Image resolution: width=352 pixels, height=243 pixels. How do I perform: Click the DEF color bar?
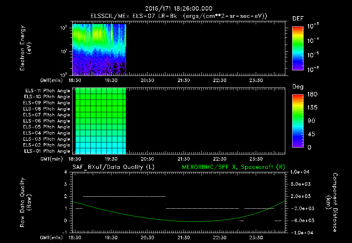[x=298, y=48]
